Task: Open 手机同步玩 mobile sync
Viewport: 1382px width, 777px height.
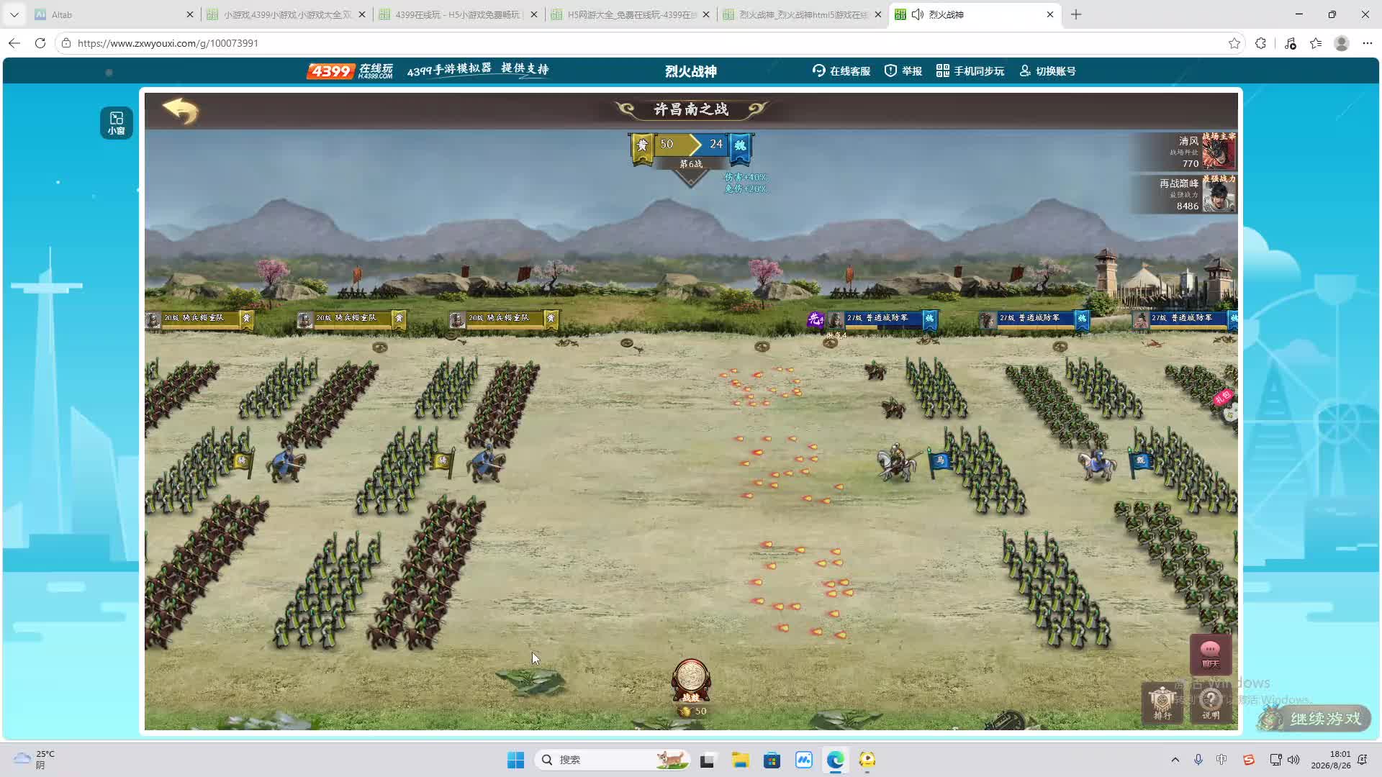Action: tap(970, 71)
